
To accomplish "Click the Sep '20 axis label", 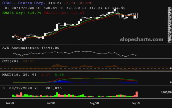I will [x=136, y=103].
